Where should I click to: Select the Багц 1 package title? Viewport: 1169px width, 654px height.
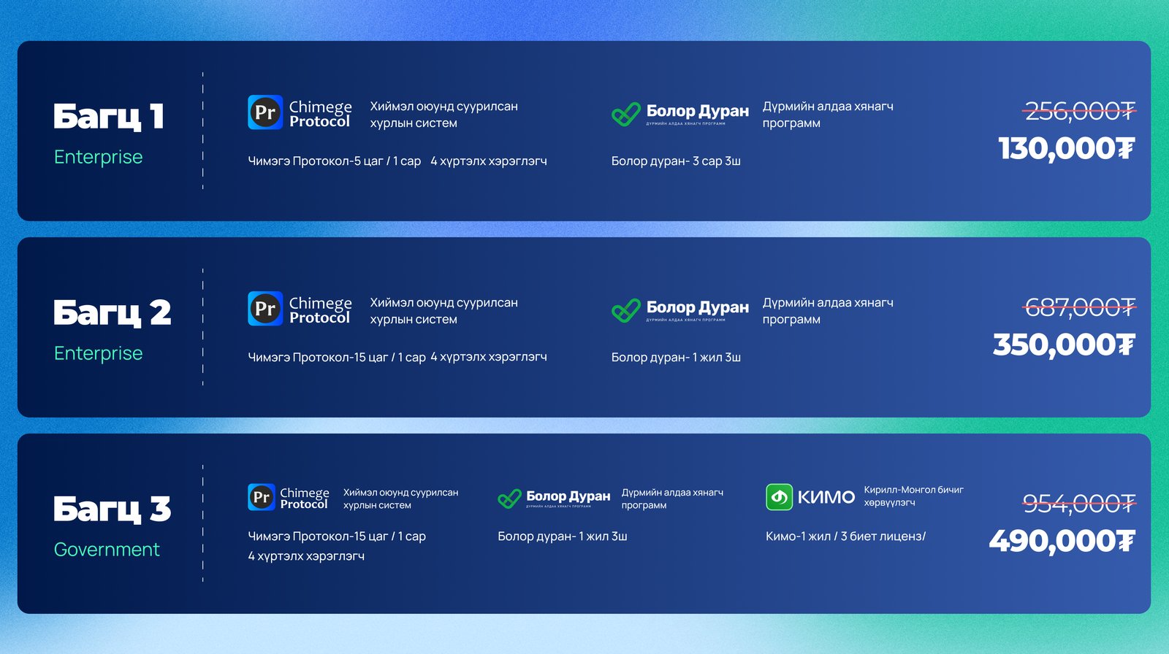(x=108, y=117)
